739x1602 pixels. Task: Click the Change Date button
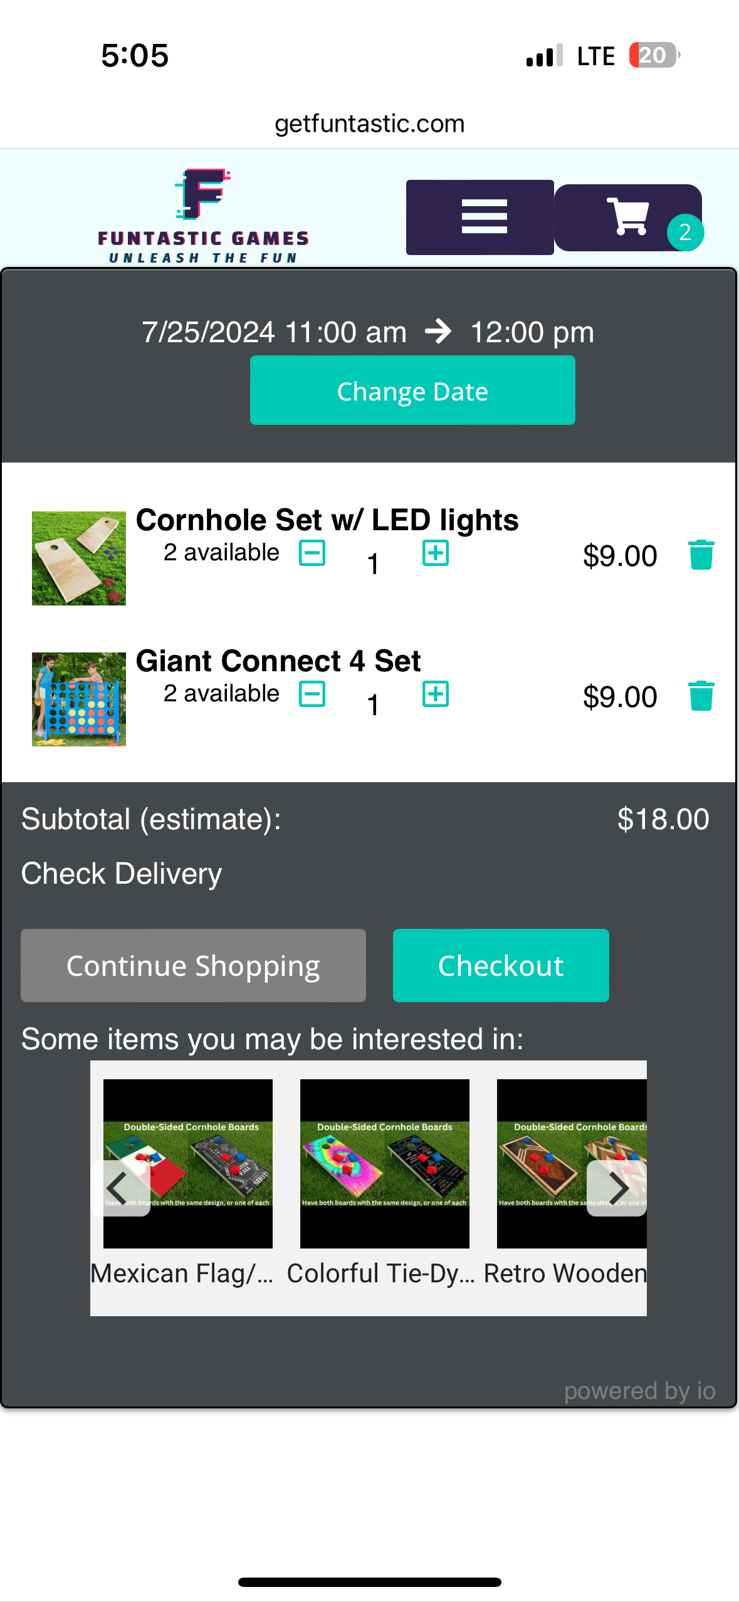(x=412, y=390)
